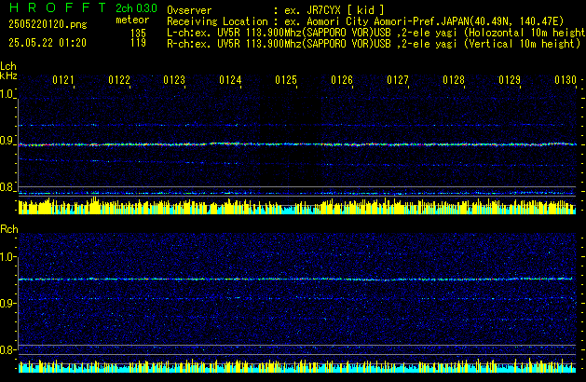This screenshot has height=382, width=586.
Task: Click the Rch channel label
Action: (x=9, y=229)
